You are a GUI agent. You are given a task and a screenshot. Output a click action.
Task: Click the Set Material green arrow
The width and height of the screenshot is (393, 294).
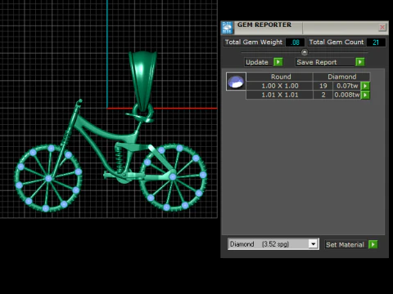(x=373, y=244)
